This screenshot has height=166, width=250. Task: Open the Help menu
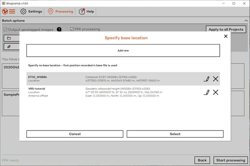(x=86, y=11)
